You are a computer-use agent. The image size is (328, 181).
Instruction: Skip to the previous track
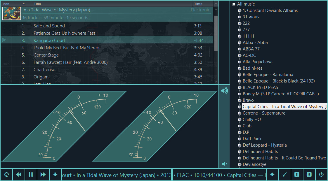(19, 175)
